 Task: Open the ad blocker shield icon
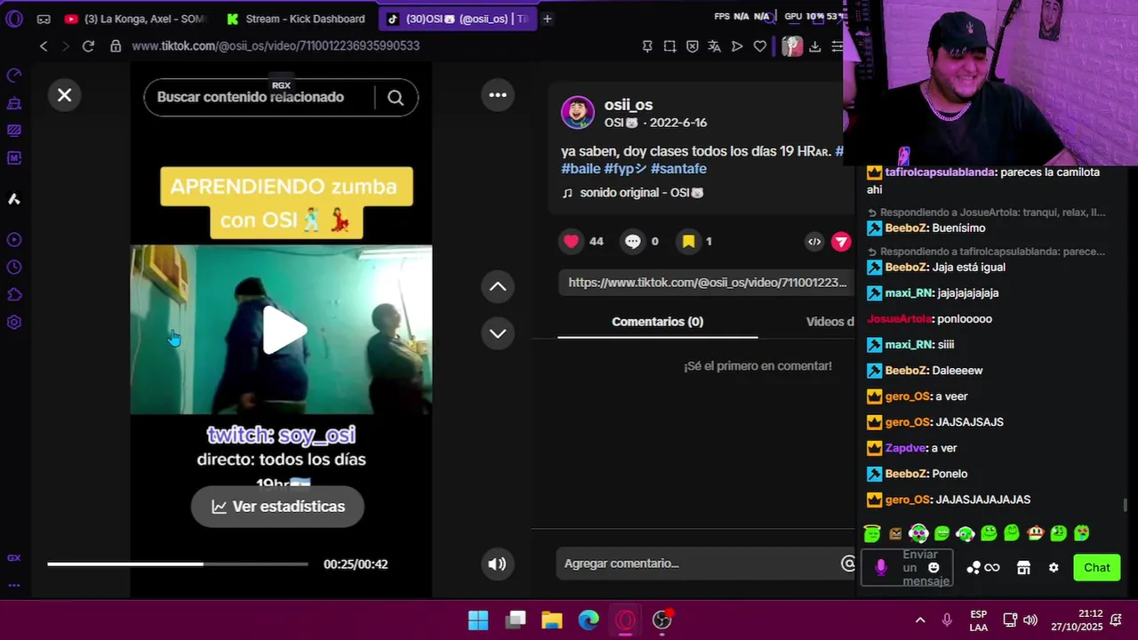692,46
